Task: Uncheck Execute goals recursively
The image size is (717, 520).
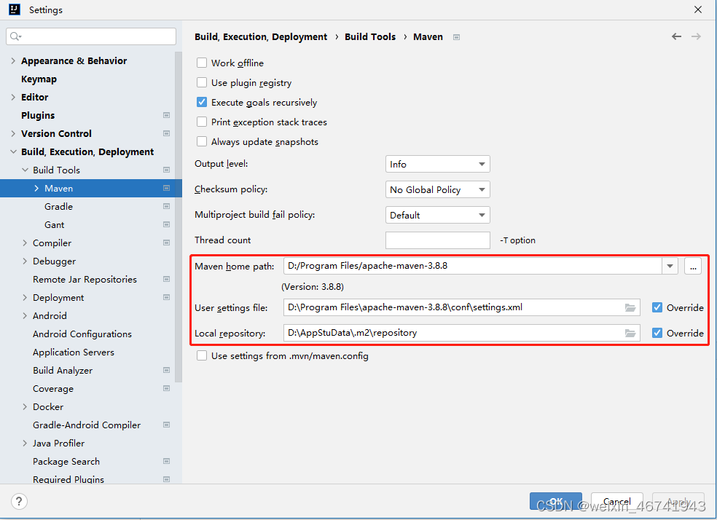Action: click(202, 102)
